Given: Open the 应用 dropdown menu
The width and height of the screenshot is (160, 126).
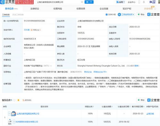Looking at the screenshot, I should tap(121, 2).
